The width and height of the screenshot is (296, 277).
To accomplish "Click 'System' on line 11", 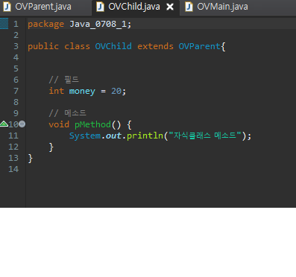I will tap(85, 136).
